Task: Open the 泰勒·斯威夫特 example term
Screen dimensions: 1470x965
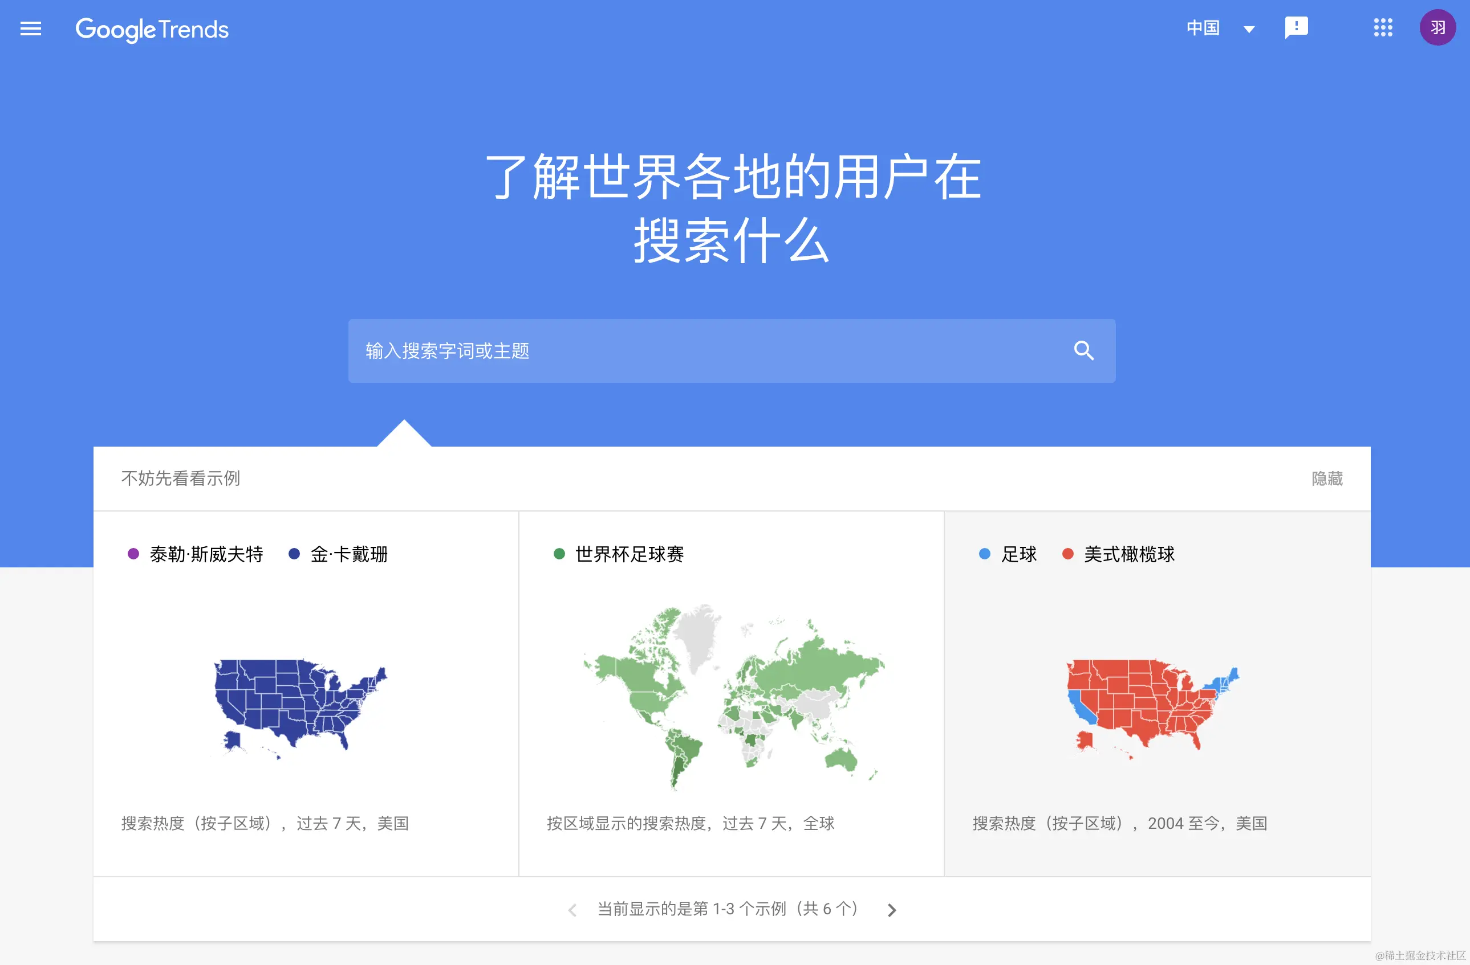Action: (206, 554)
